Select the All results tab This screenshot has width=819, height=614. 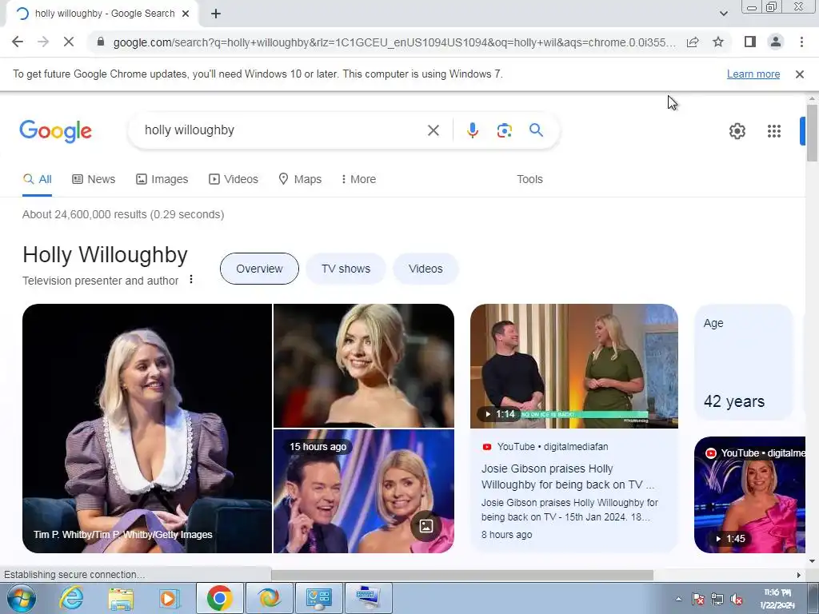[37, 180]
